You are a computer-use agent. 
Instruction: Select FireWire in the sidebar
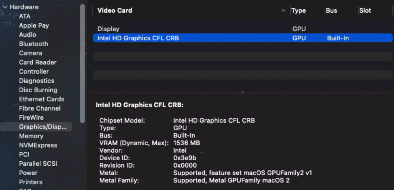tap(31, 117)
